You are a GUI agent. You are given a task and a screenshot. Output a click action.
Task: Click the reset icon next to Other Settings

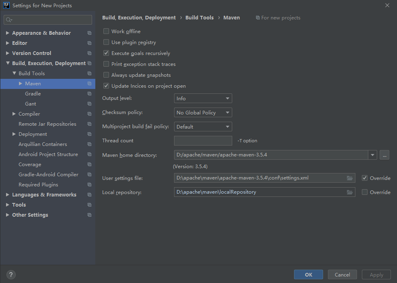(x=89, y=215)
